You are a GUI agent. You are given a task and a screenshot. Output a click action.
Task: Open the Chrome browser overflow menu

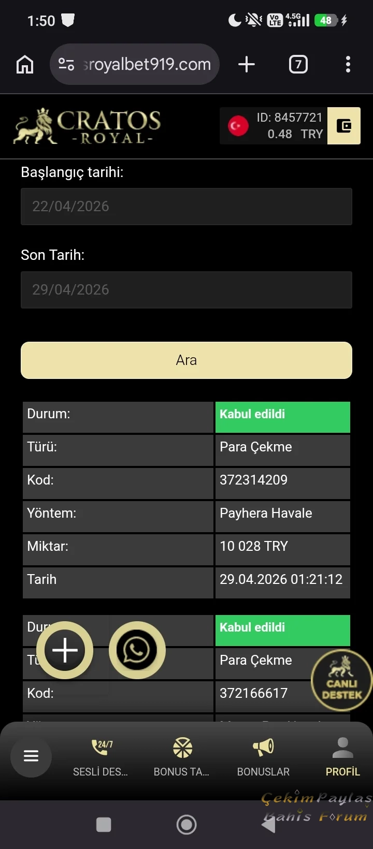347,64
